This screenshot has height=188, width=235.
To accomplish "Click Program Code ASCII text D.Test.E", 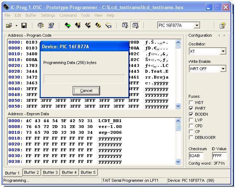I will coord(157,71).
